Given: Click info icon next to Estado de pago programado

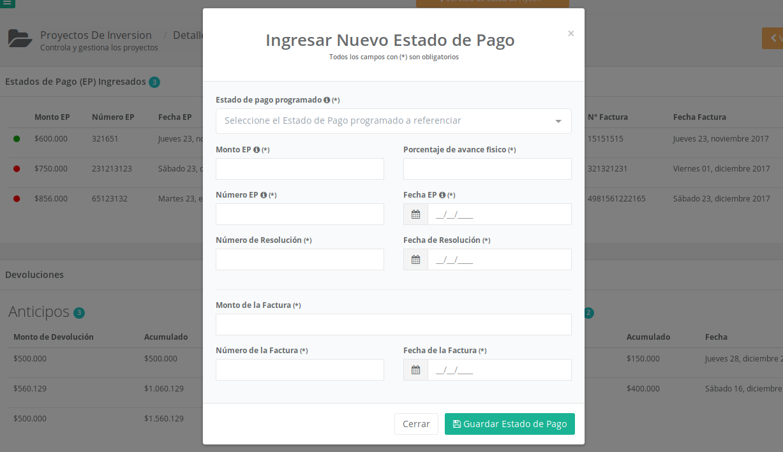Looking at the screenshot, I should tap(327, 100).
